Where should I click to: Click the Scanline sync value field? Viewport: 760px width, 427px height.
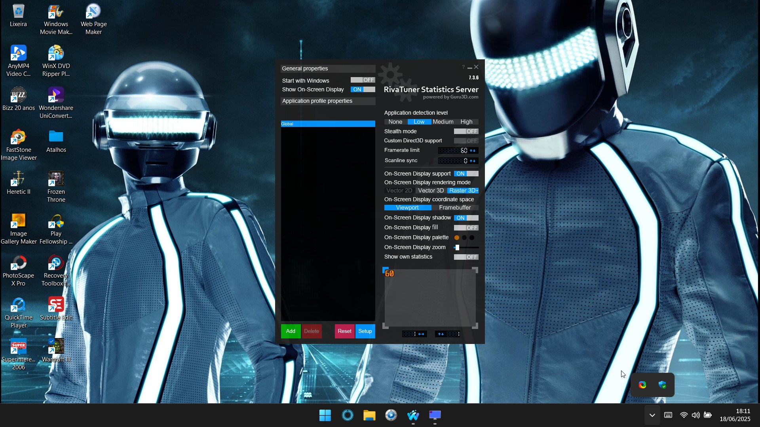coord(453,161)
